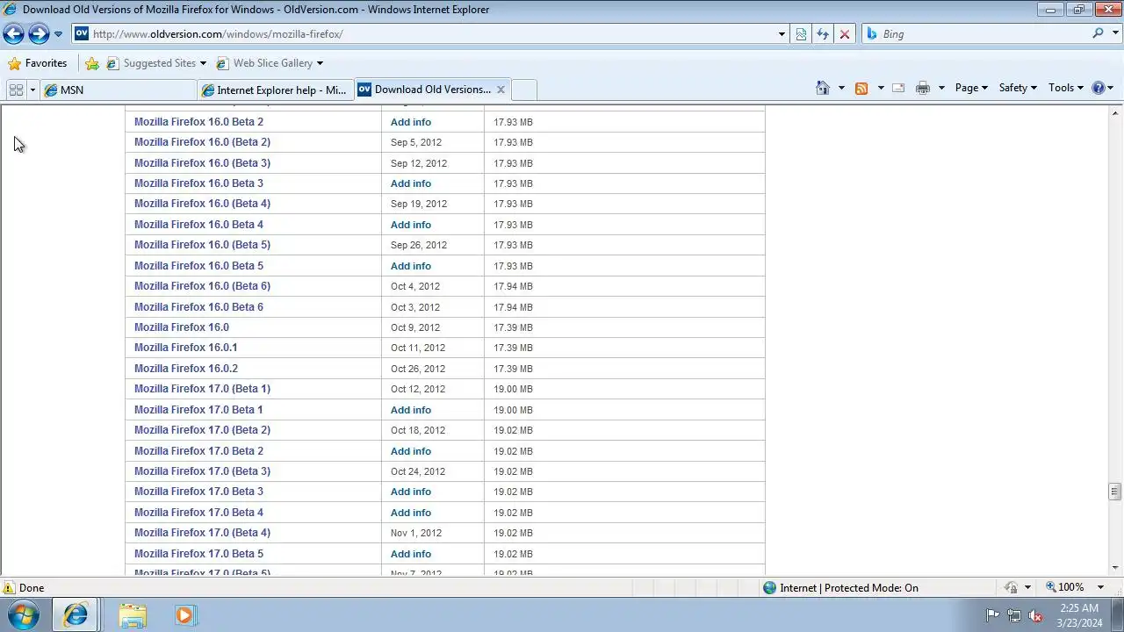The image size is (1124, 632).
Task: Click Add info for 16.0 Beta 5
Action: [411, 266]
